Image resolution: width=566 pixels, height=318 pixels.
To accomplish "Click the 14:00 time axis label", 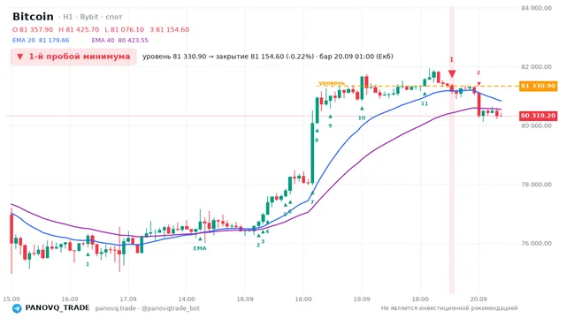I will (187, 299).
